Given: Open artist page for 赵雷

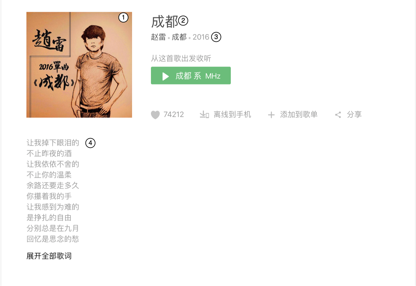Looking at the screenshot, I should (158, 37).
